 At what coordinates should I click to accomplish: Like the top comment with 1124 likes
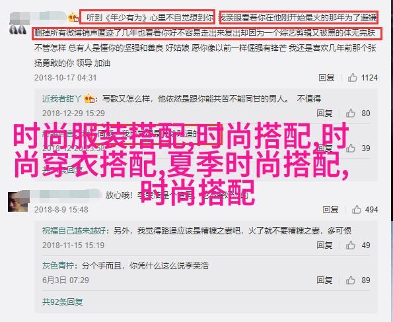click(352, 78)
